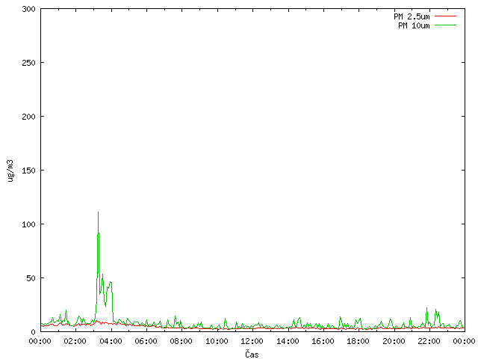Click the 14:00 time label

pyautogui.click(x=288, y=341)
